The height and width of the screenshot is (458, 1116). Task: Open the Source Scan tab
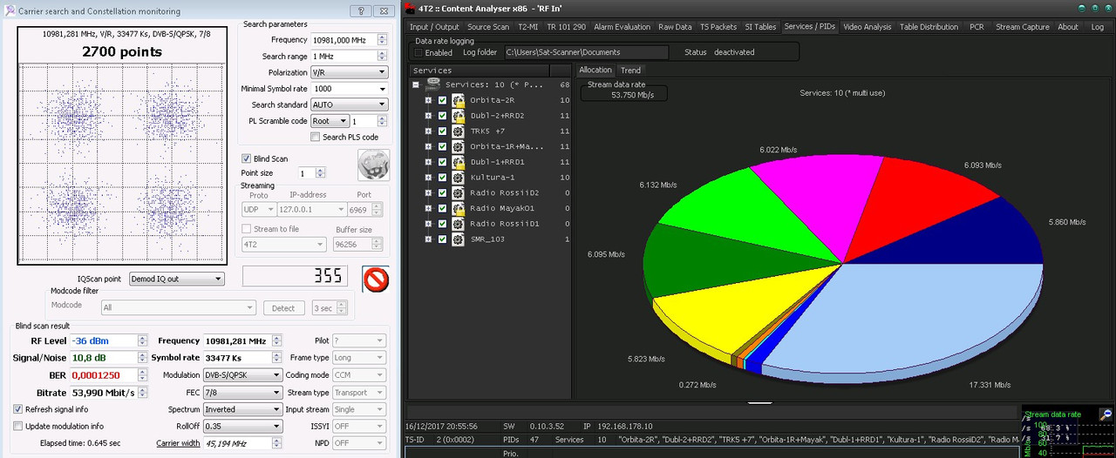[x=488, y=27]
